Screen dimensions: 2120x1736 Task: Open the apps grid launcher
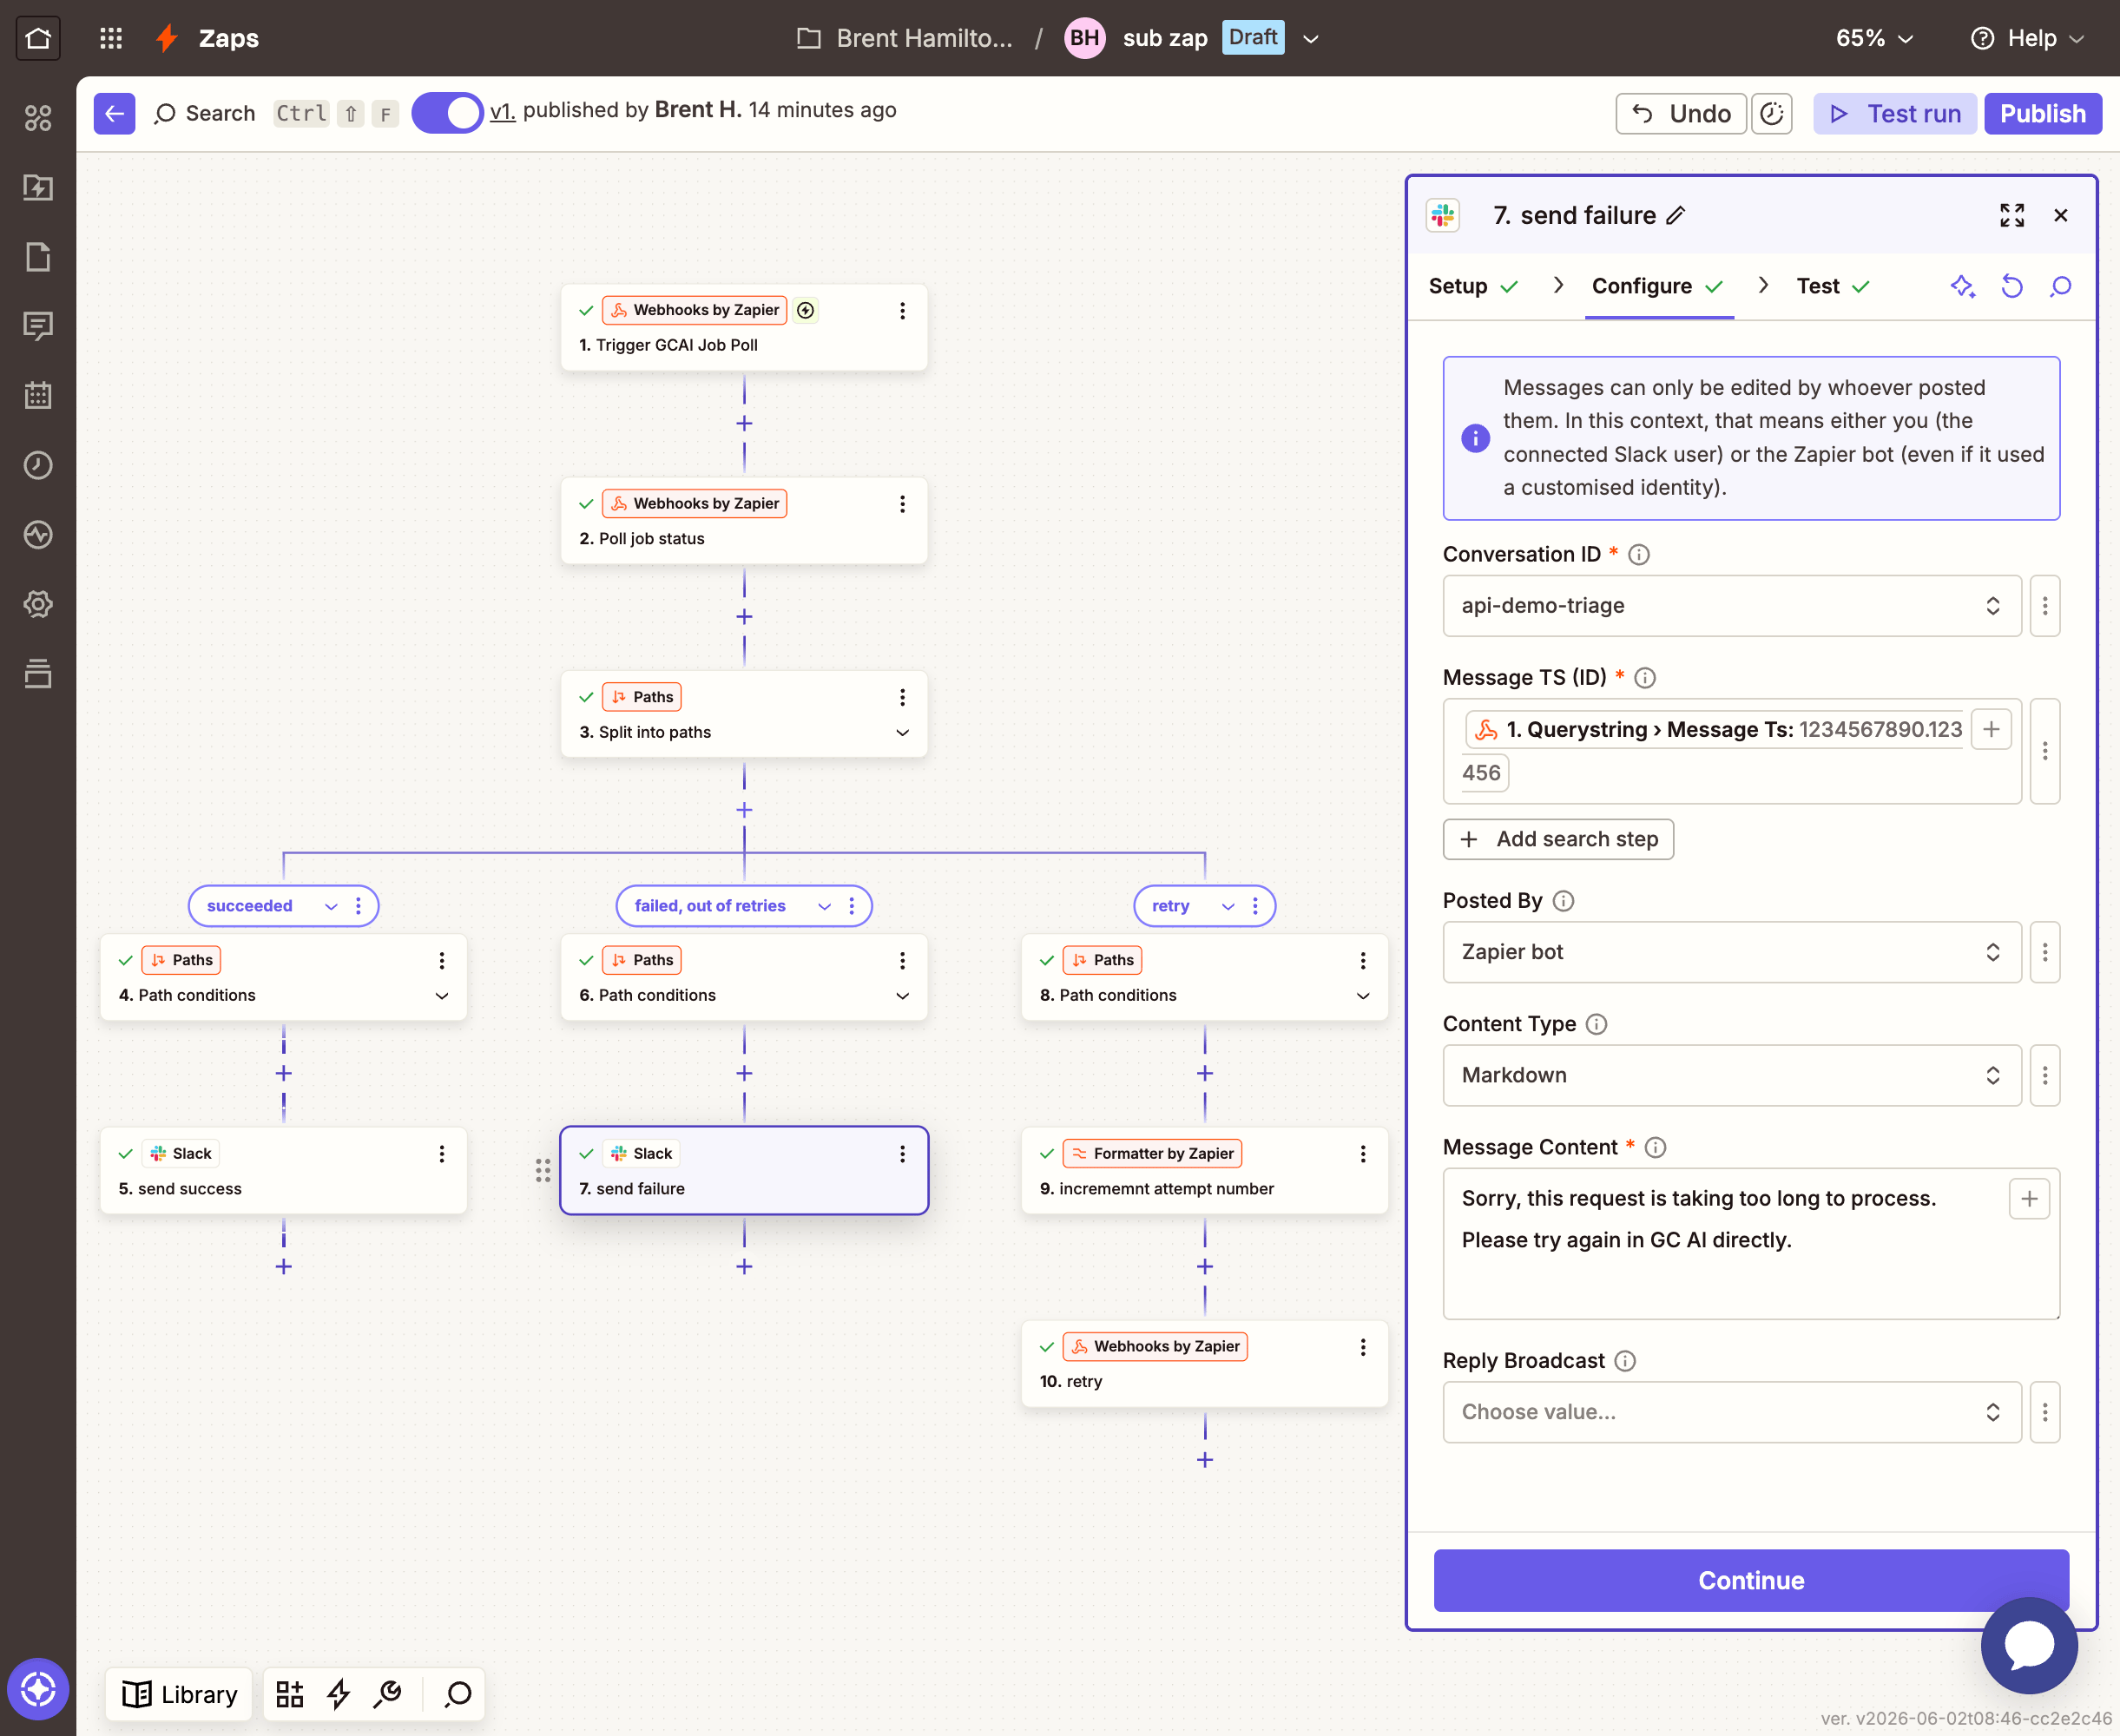click(111, 38)
